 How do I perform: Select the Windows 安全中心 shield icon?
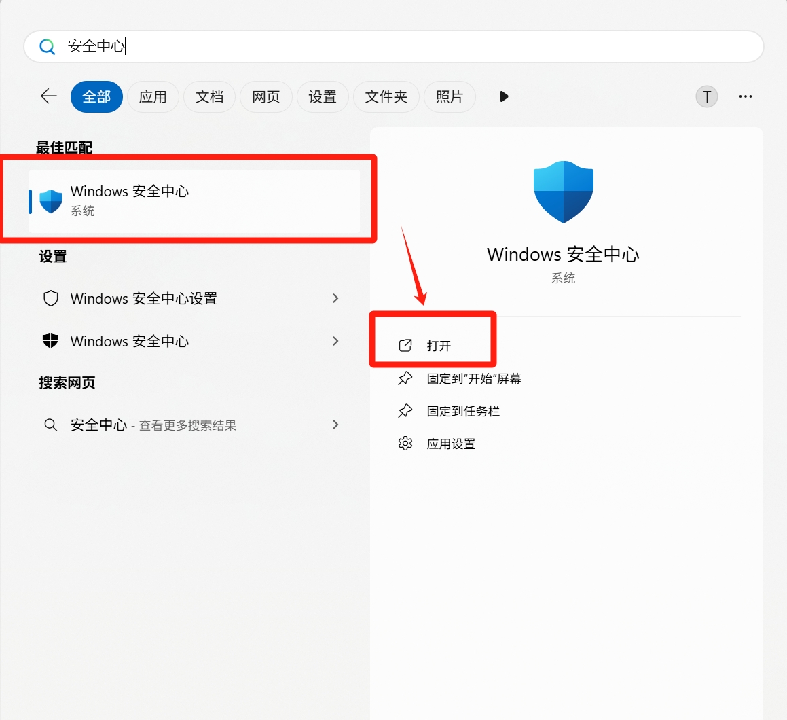50,199
